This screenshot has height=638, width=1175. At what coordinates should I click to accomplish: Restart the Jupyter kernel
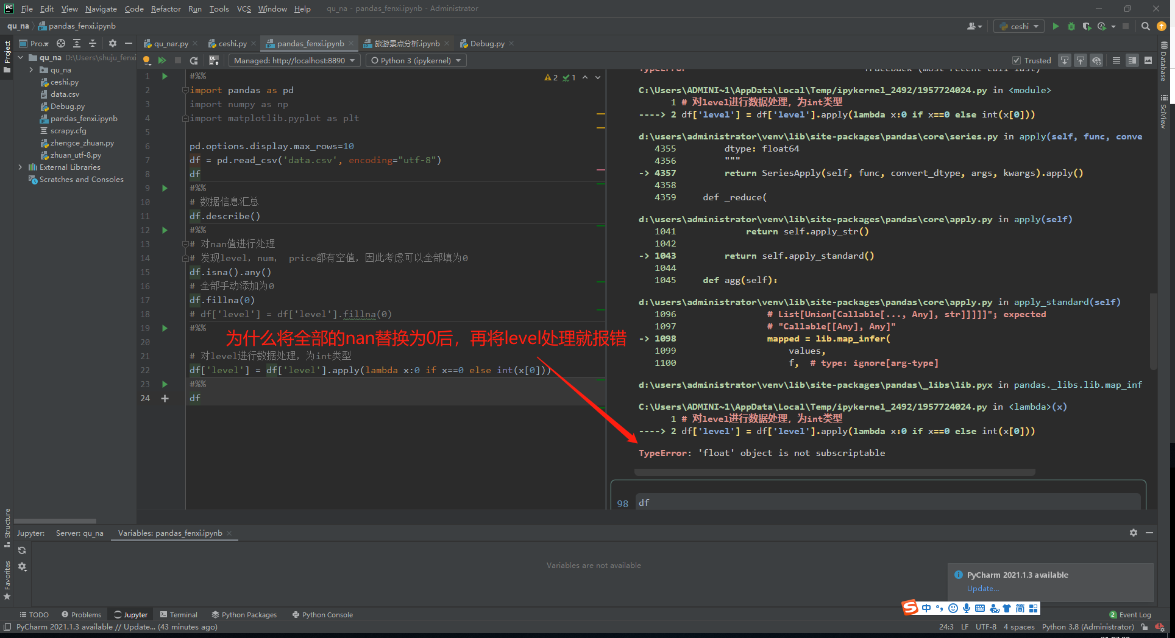click(194, 60)
